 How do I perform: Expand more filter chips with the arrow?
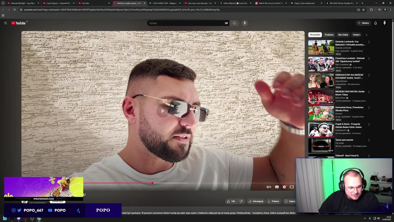pos(366,35)
